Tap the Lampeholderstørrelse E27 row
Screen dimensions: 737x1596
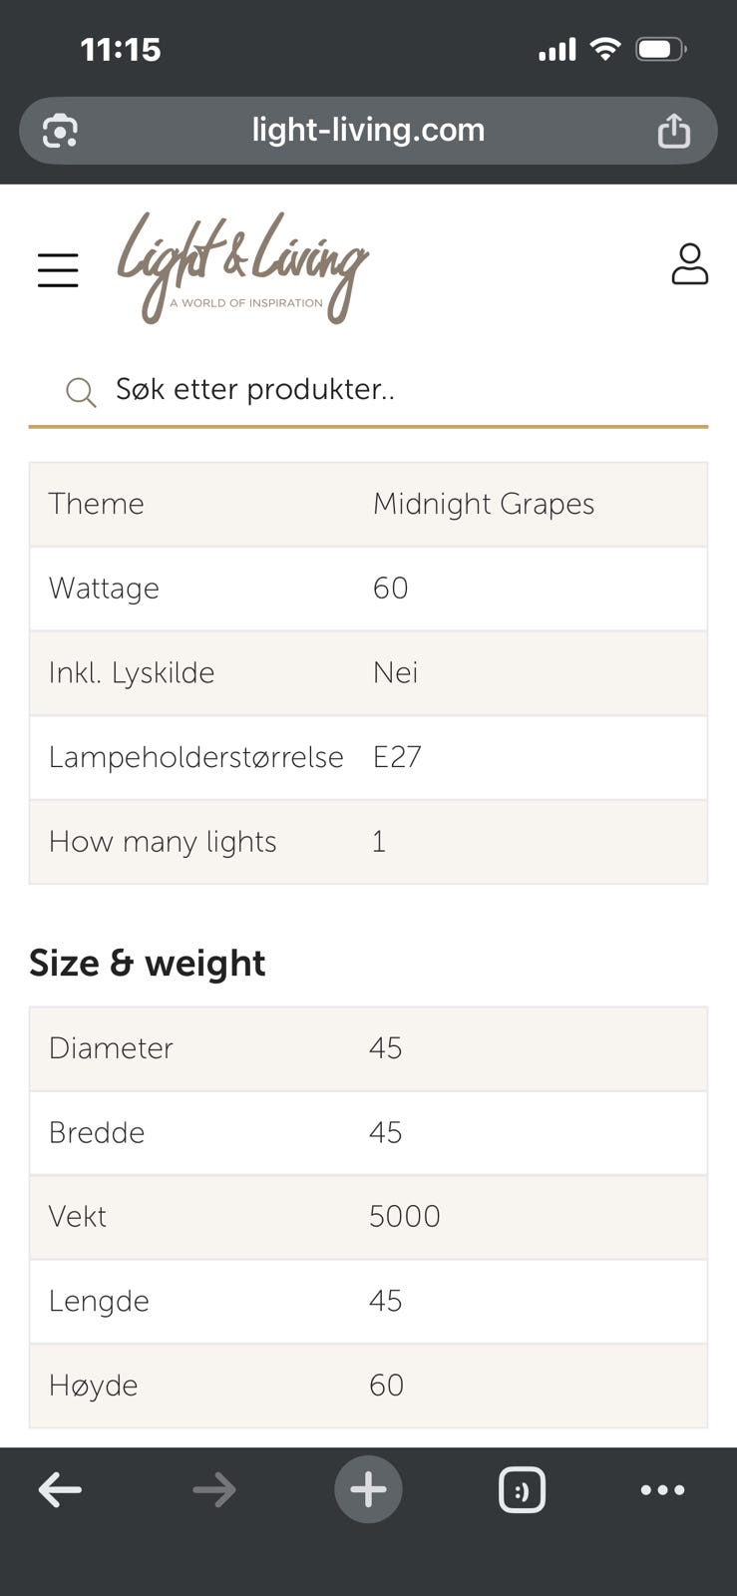pyautogui.click(x=368, y=757)
